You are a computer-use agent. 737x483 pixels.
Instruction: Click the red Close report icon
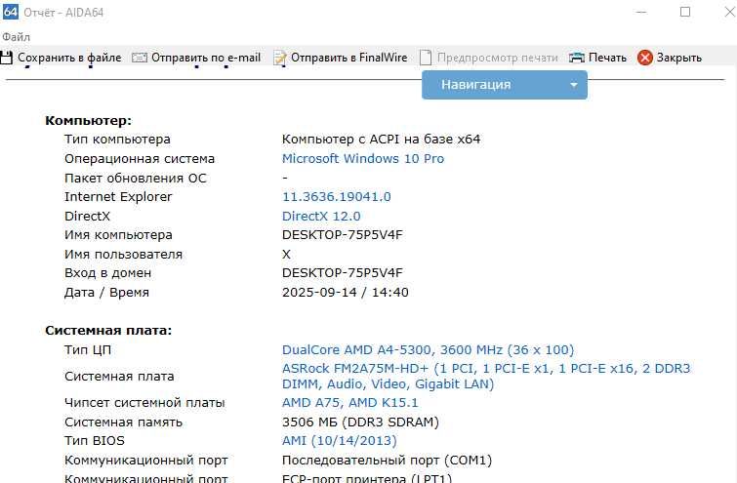[x=645, y=58]
